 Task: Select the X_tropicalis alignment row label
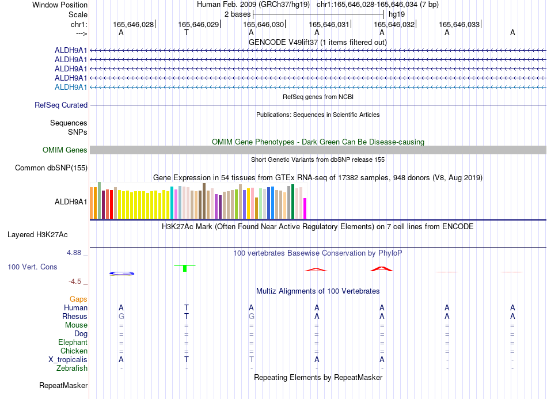point(68,360)
